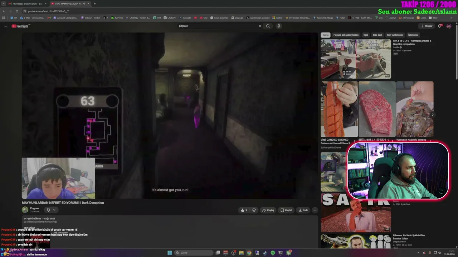The width and height of the screenshot is (458, 257).
Task: Select the İlgili filter chip
Action: point(366,35)
